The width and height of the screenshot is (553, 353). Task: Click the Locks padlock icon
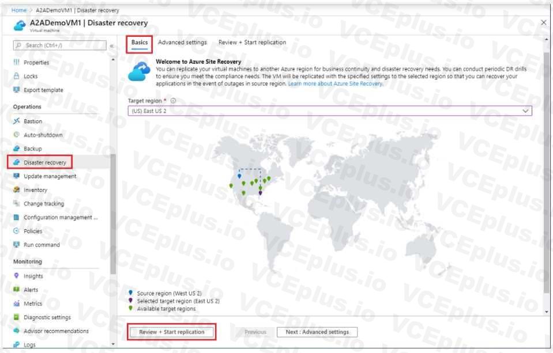(x=16, y=76)
